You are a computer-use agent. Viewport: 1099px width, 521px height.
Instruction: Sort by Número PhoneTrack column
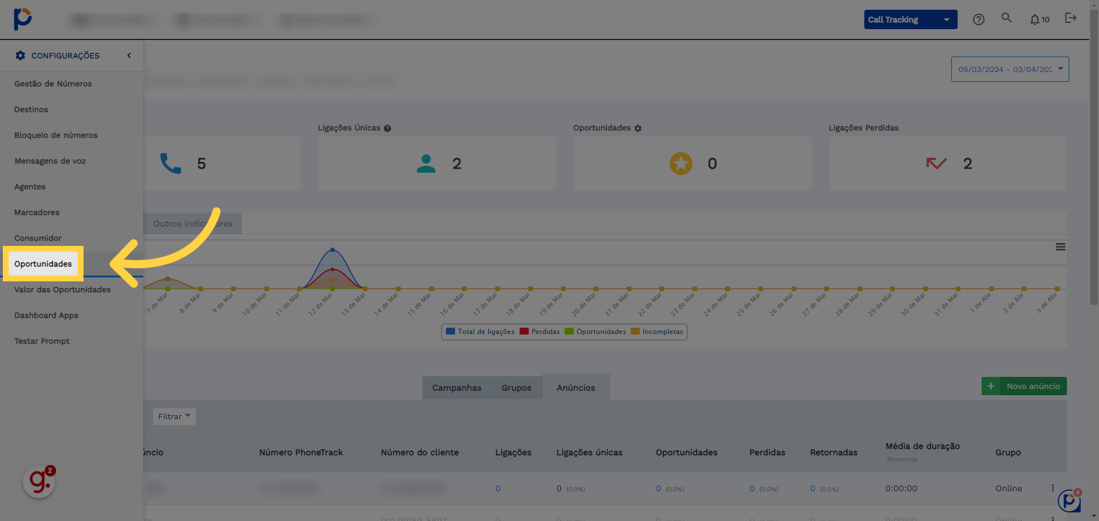[301, 452]
